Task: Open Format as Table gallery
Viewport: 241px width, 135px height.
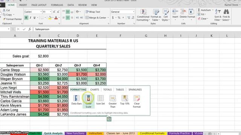Action: (156, 15)
